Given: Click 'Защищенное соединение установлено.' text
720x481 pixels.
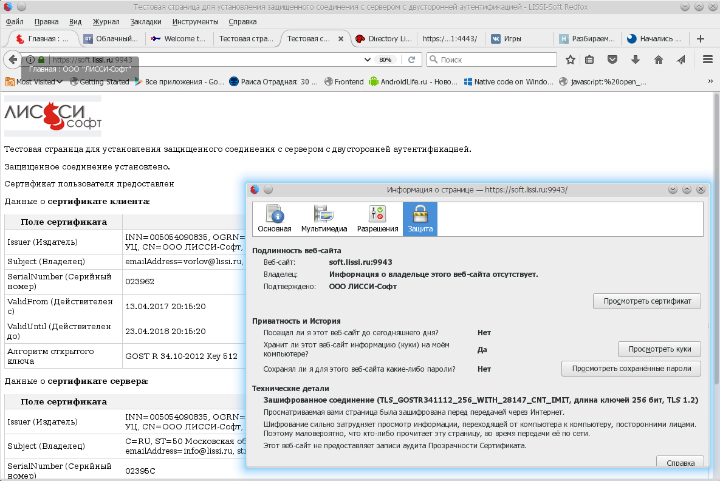Looking at the screenshot, I should [87, 167].
